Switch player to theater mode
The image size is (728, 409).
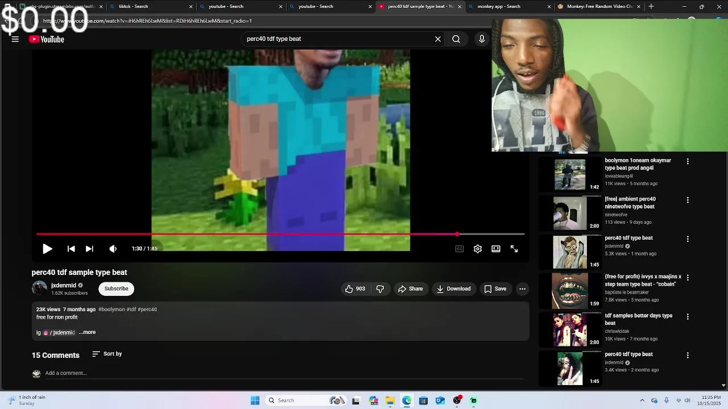click(496, 249)
